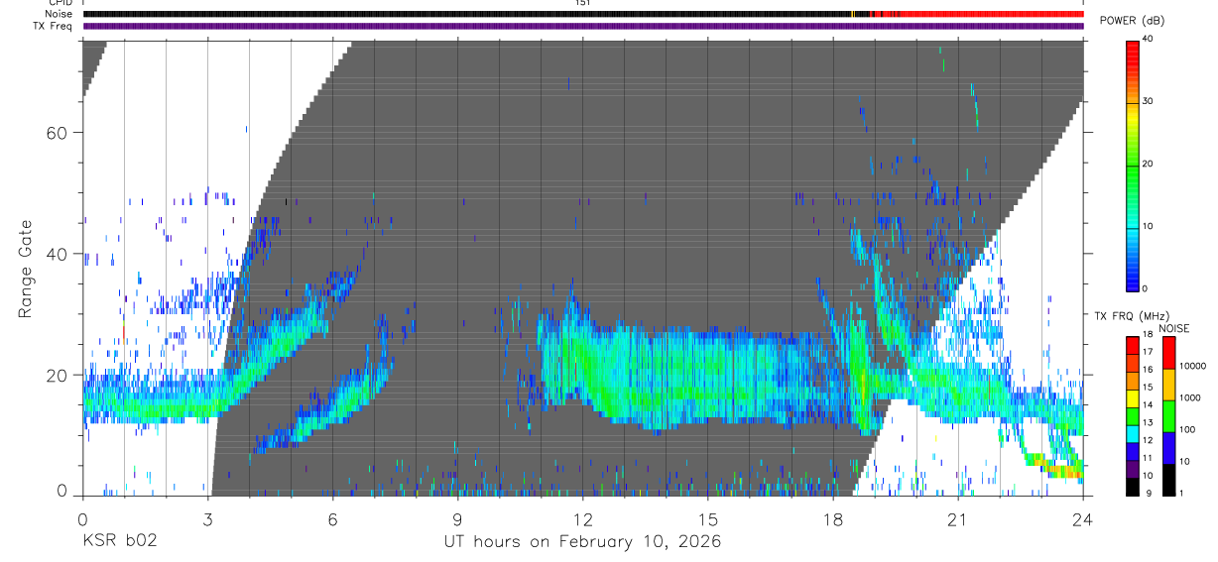Click the x-axis tick label '18'

(832, 520)
